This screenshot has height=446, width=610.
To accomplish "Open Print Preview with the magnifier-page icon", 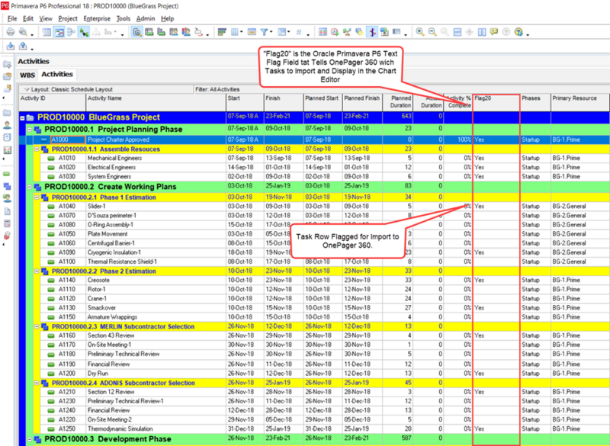I will 24,32.
